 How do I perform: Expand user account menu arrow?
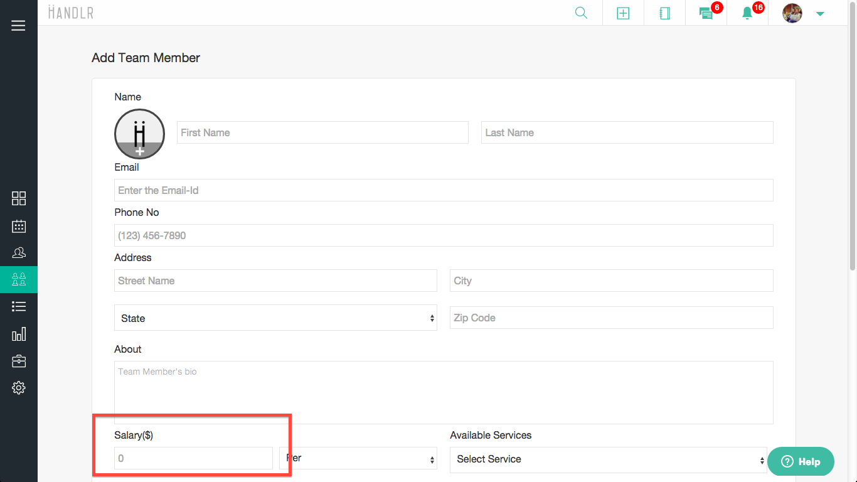click(x=819, y=14)
